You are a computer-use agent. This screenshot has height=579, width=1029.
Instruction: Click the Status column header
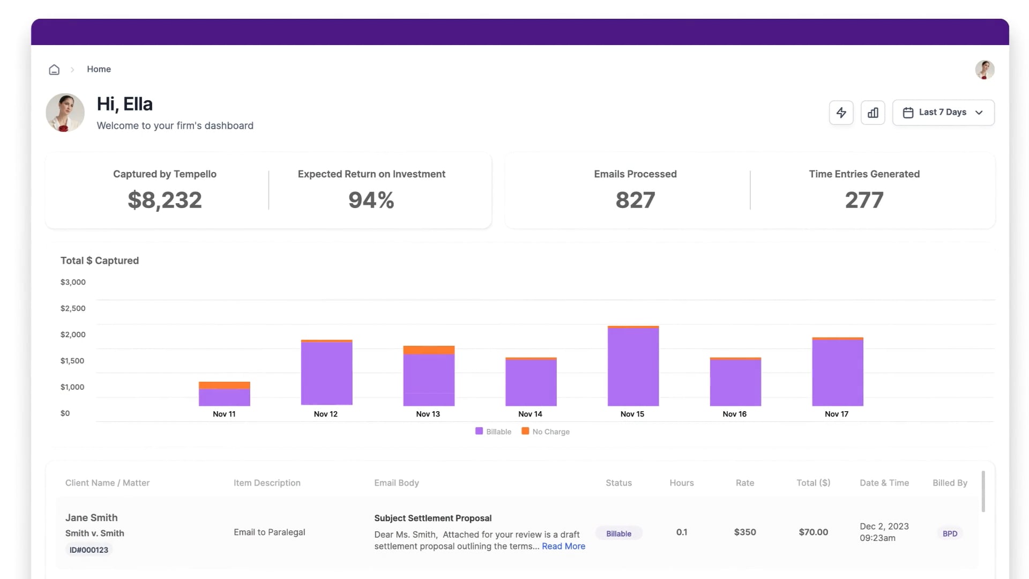618,482
